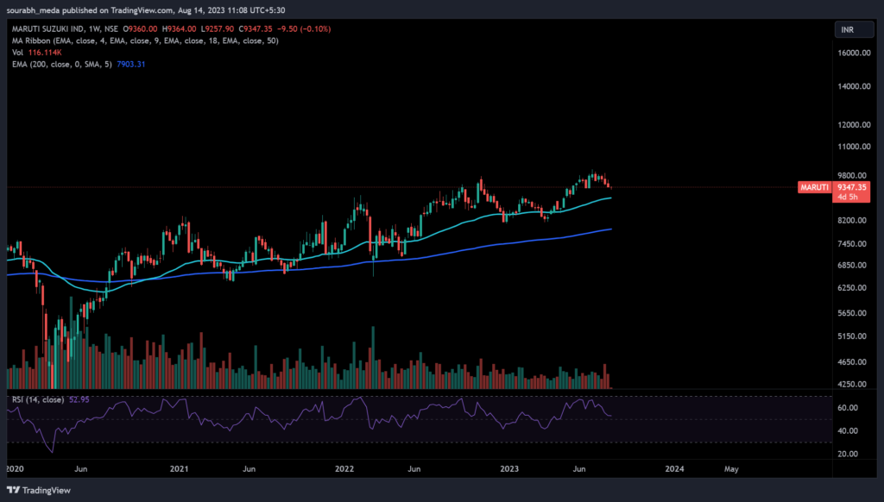Image resolution: width=884 pixels, height=502 pixels.
Task: Click the 12000.00 price axis label
Action: [854, 124]
